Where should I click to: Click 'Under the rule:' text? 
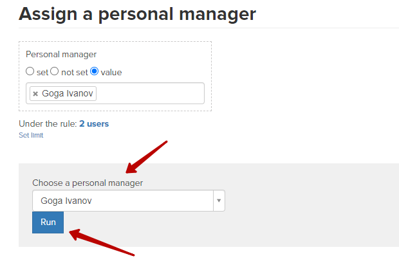click(48, 124)
